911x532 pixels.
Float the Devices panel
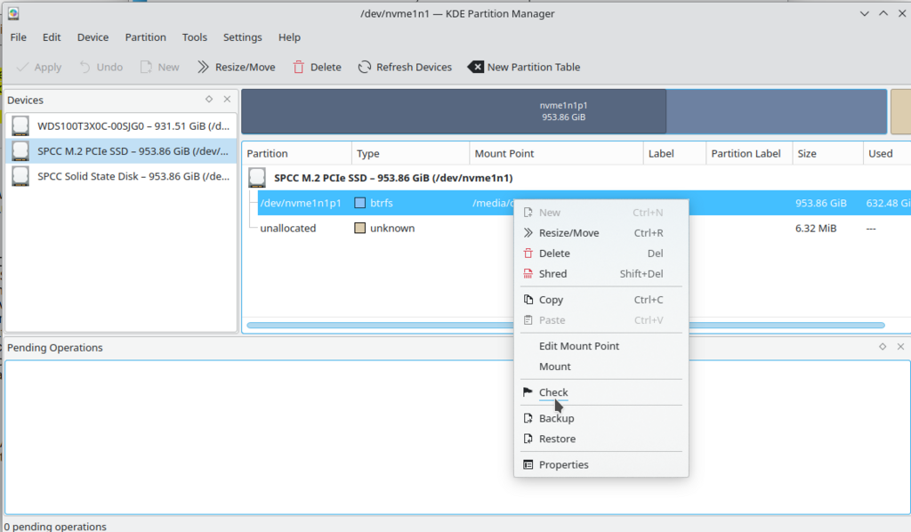coord(209,100)
